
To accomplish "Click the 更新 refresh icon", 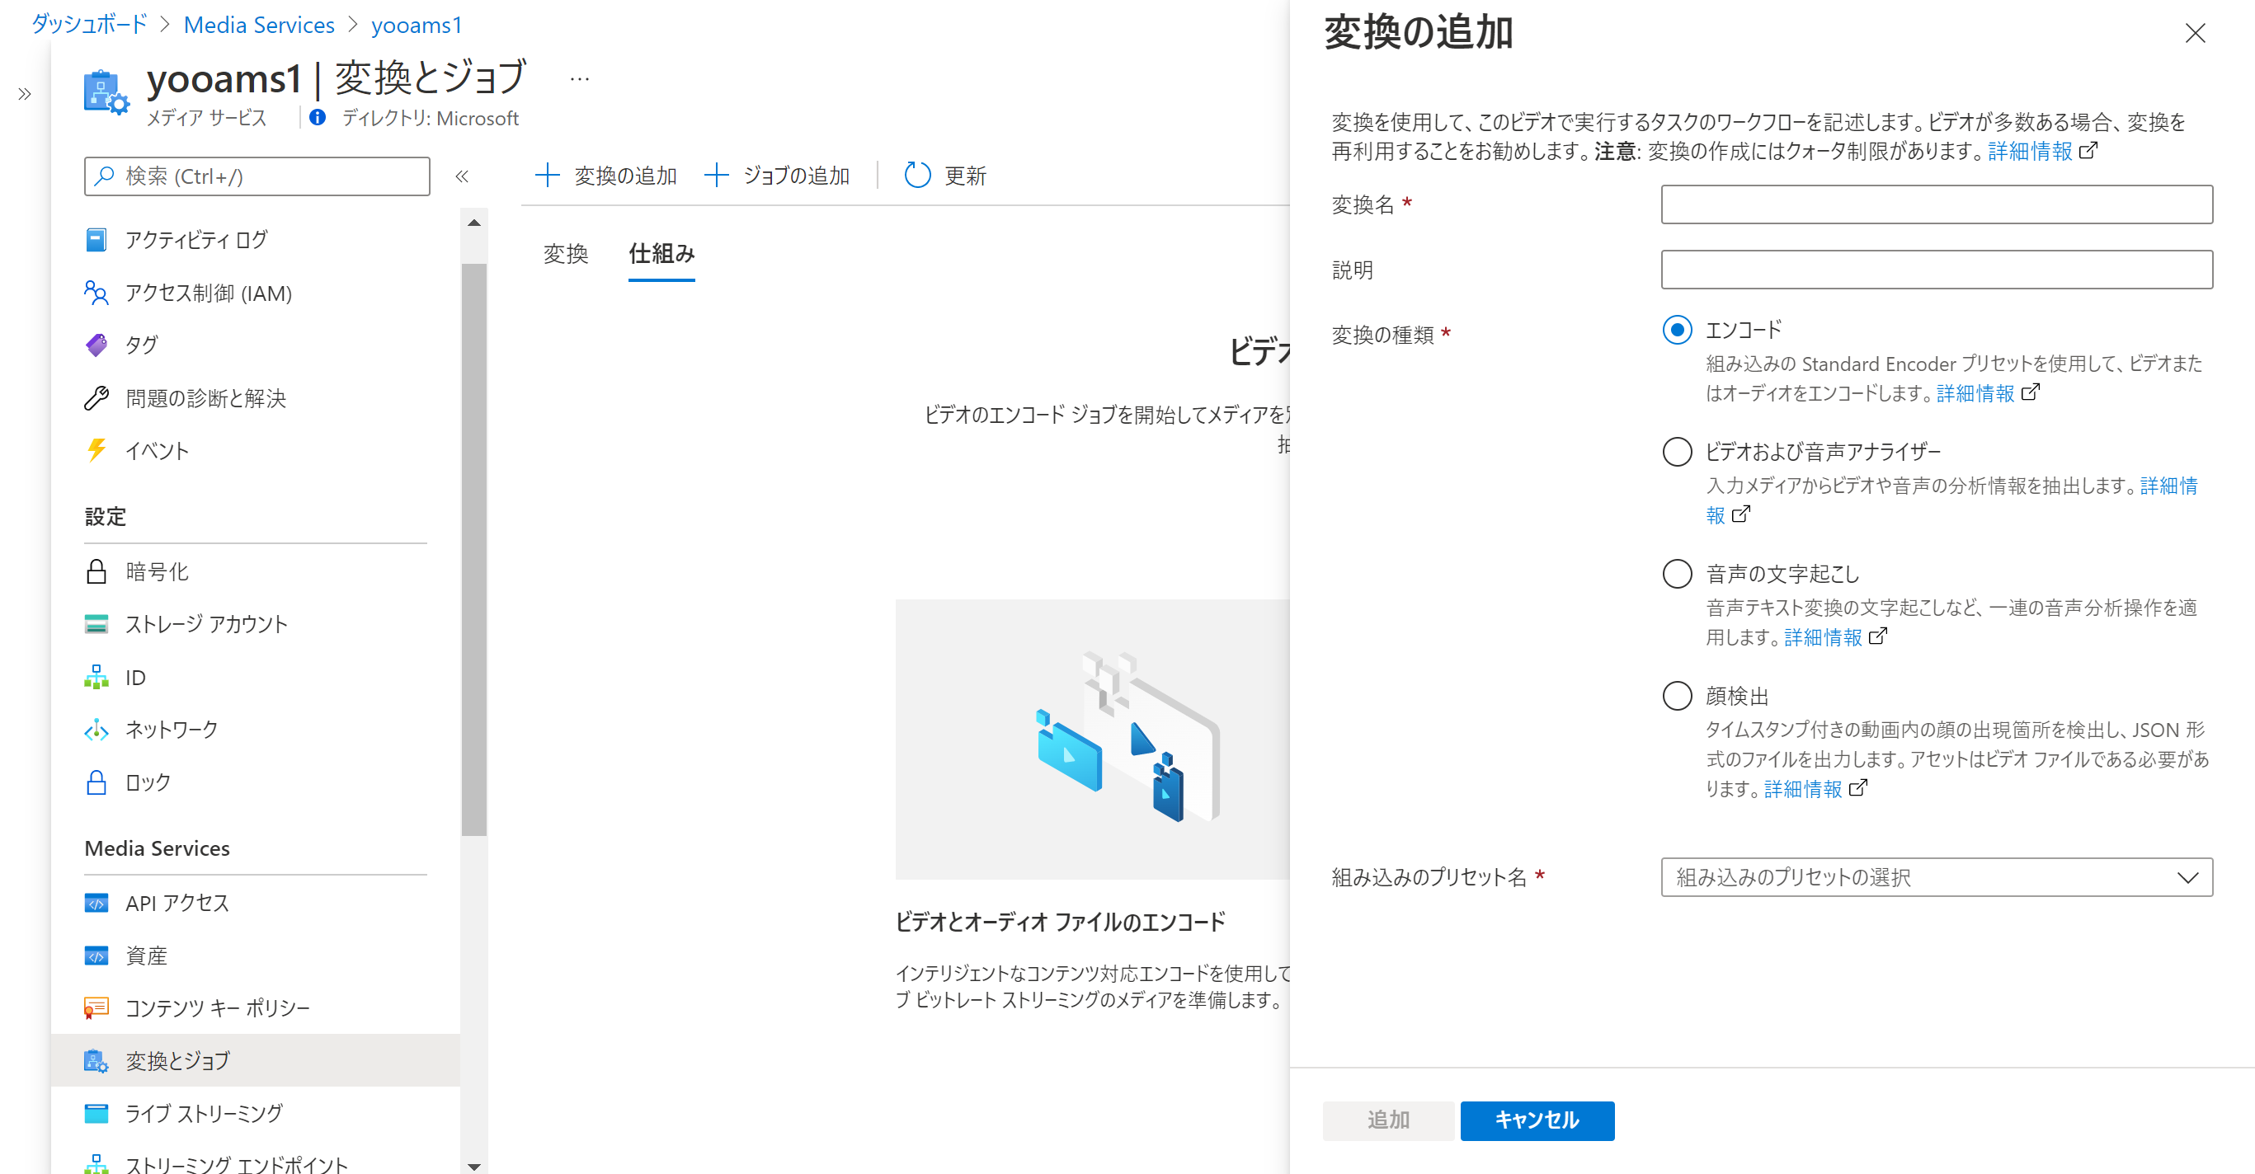I will 916,175.
